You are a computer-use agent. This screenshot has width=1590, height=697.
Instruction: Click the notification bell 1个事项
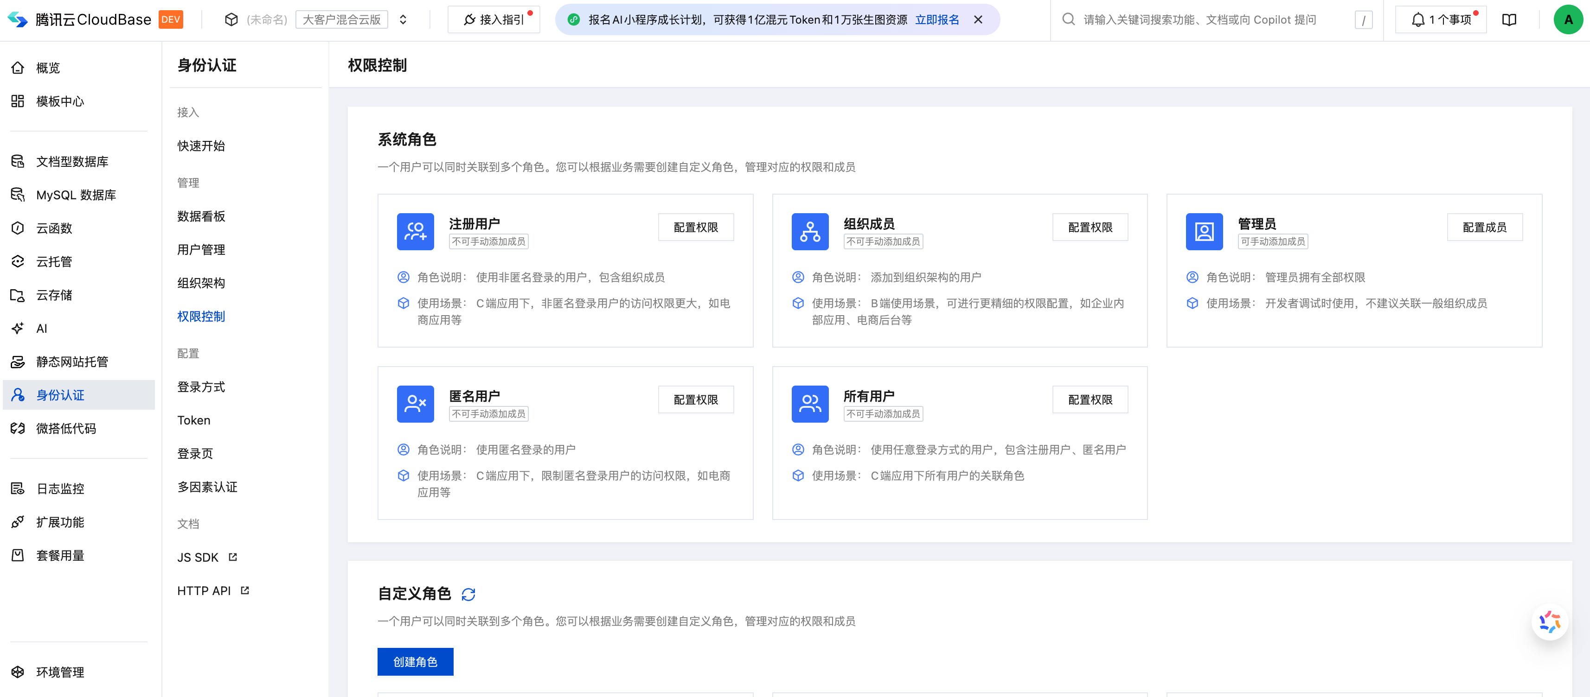(x=1441, y=20)
